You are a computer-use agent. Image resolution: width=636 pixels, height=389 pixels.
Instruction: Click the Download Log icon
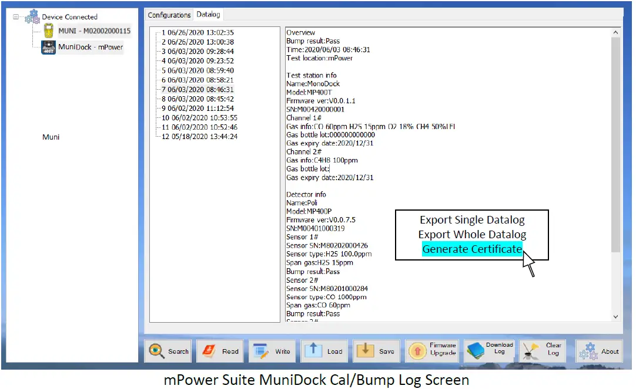(489, 350)
